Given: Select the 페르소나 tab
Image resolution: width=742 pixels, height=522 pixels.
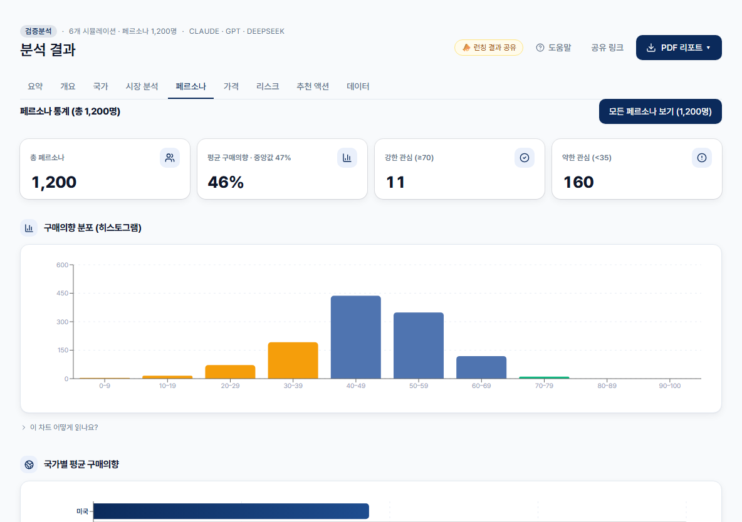Looking at the screenshot, I should (x=191, y=86).
